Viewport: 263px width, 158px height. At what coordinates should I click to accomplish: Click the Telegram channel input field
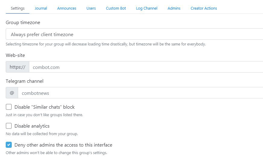pos(141,93)
